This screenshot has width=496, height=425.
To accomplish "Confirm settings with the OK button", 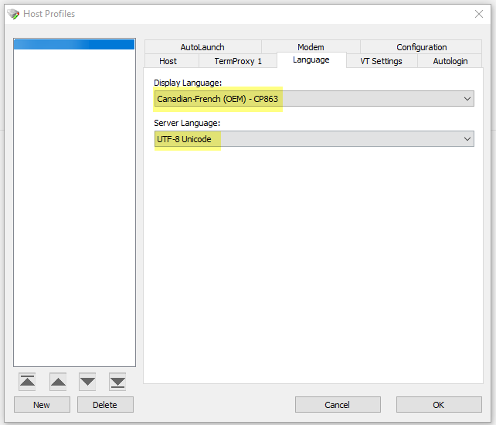I will click(438, 405).
